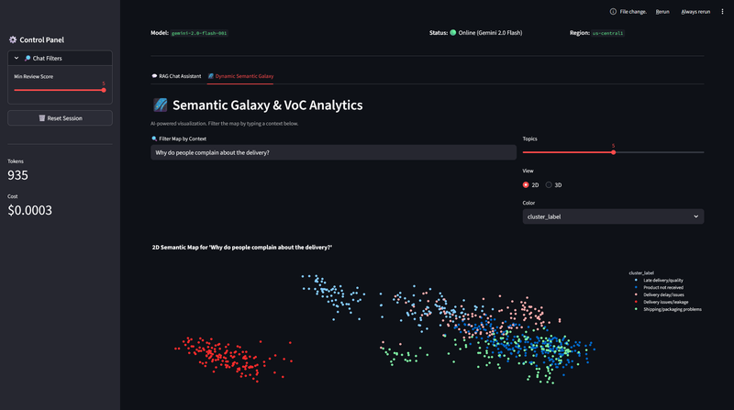Click the green online status indicator
Image resolution: width=734 pixels, height=410 pixels.
coord(452,32)
